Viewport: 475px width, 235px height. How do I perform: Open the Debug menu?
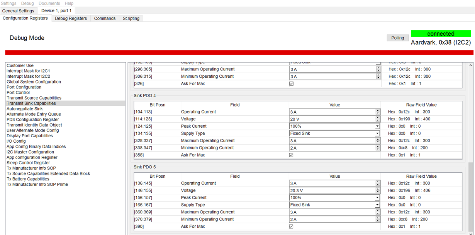click(x=27, y=3)
